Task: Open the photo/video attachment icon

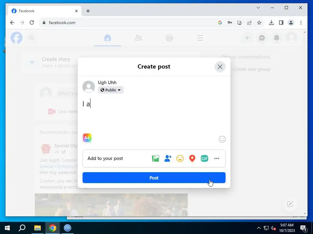Action: tap(156, 158)
